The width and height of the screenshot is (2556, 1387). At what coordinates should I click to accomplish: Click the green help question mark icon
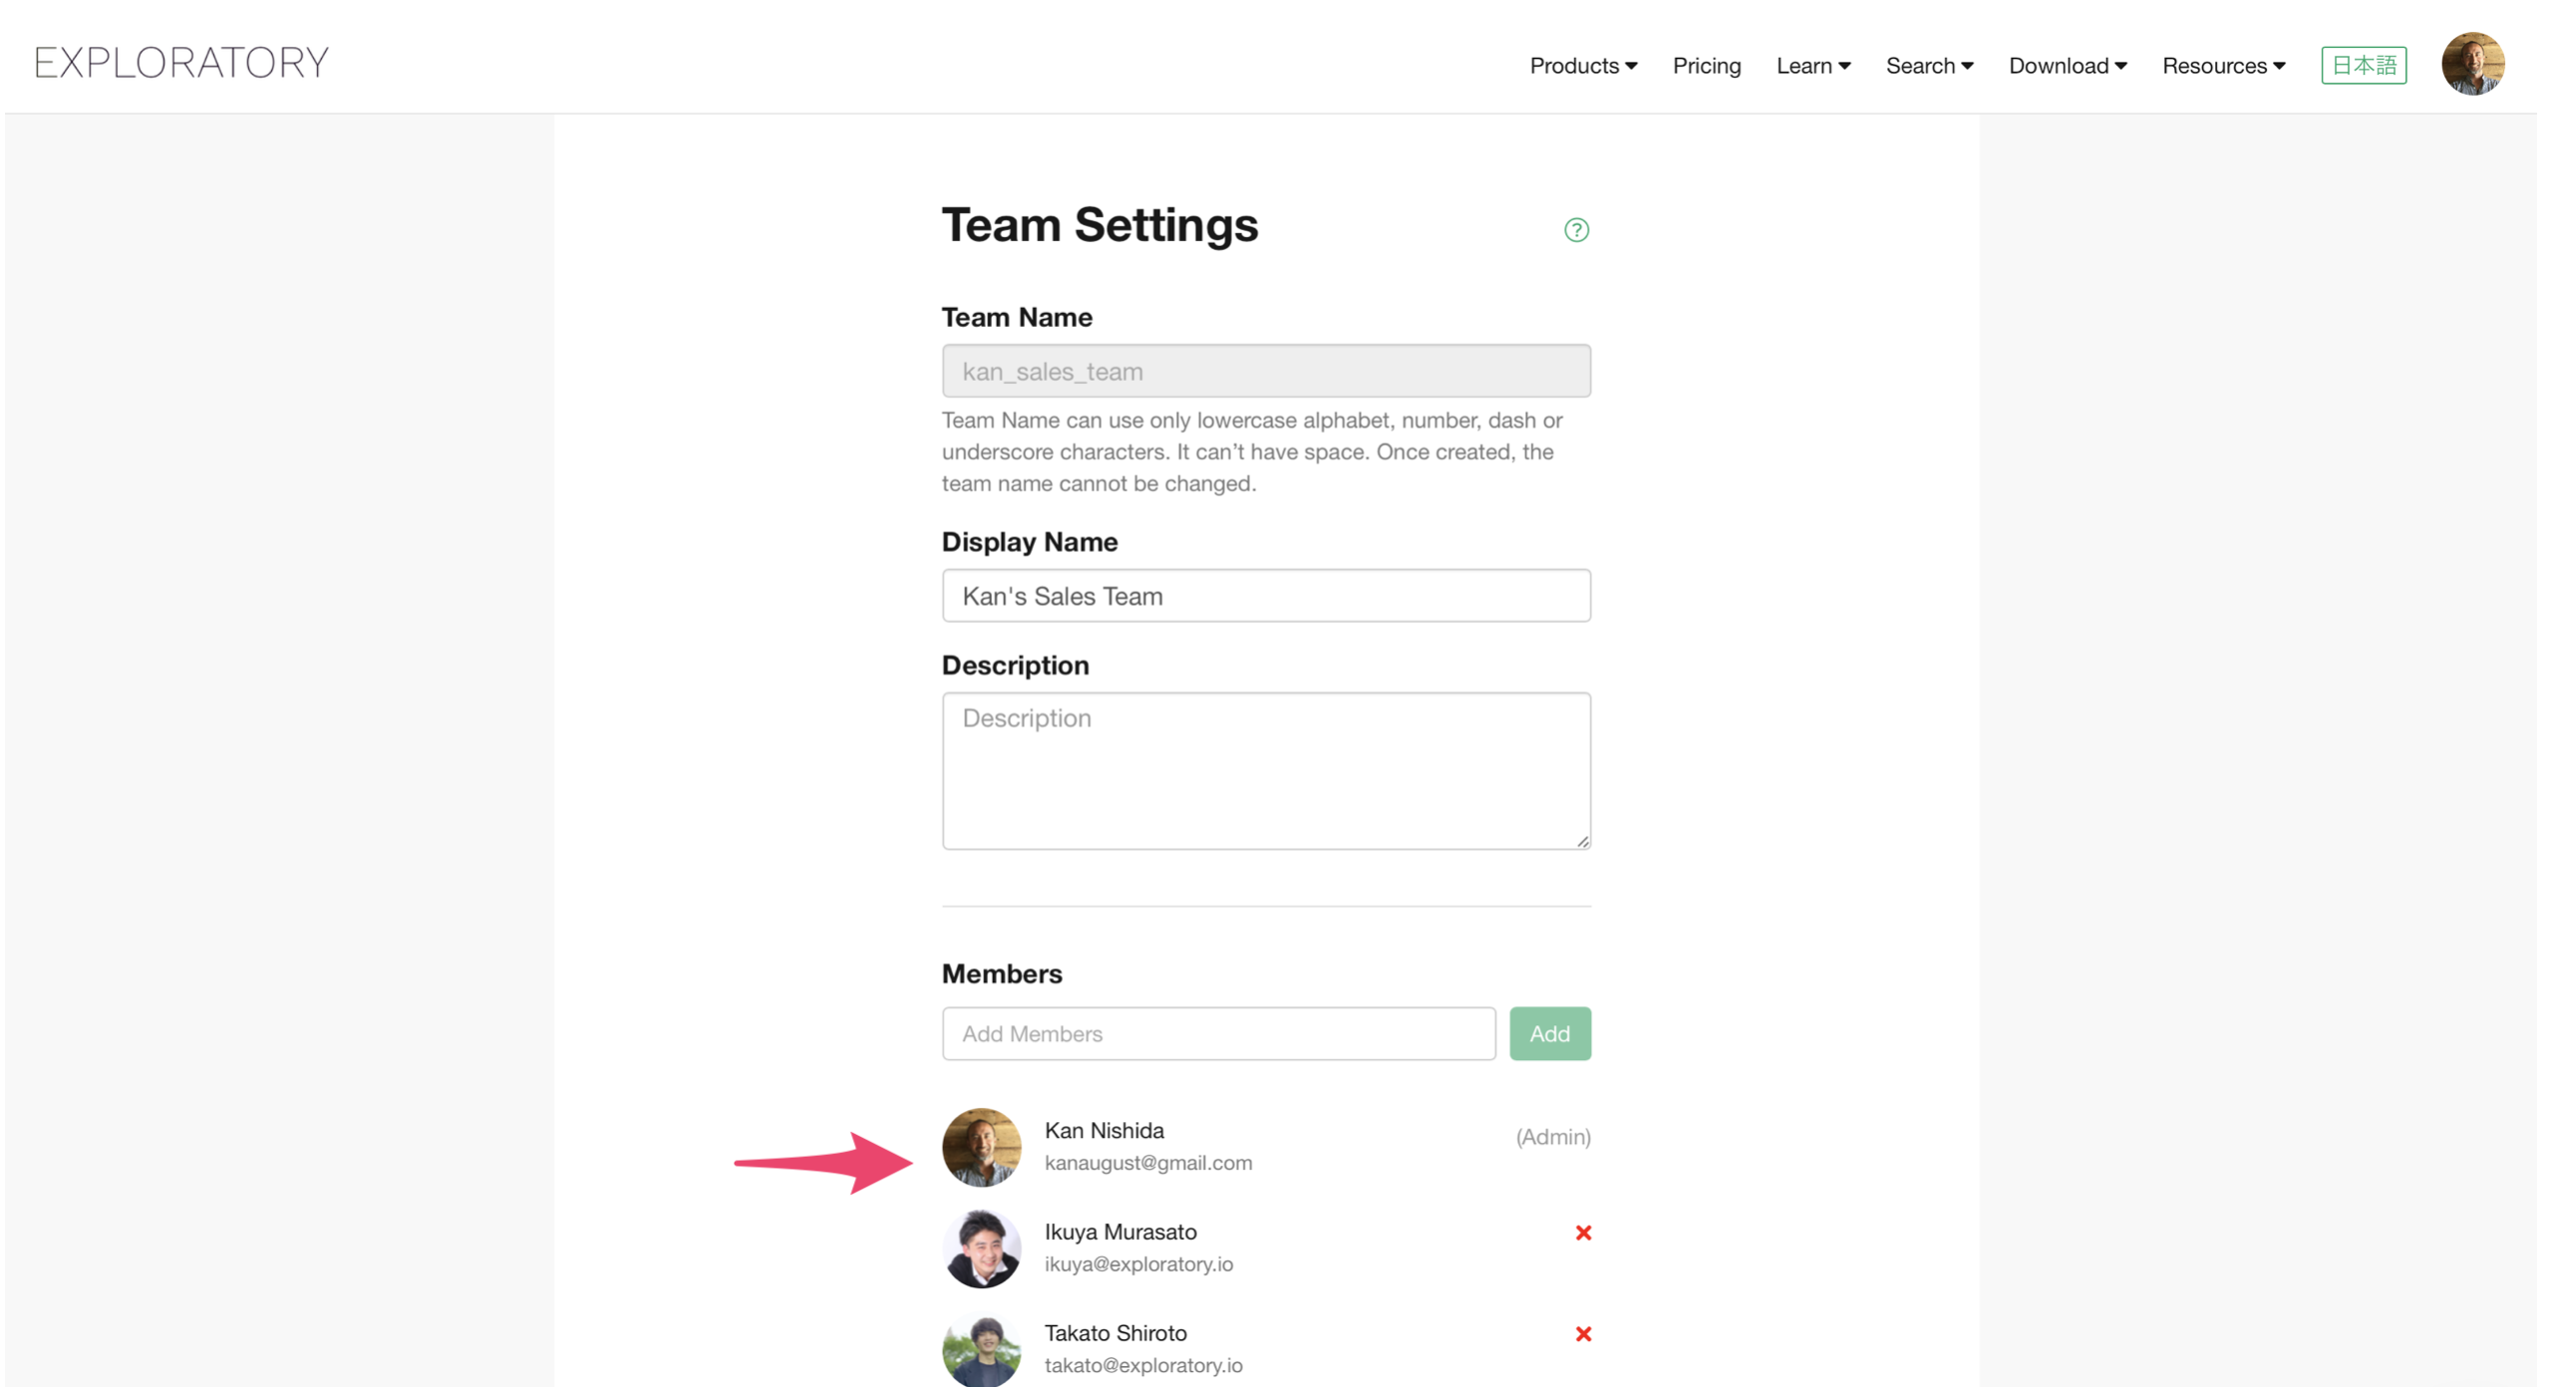coord(1575,230)
